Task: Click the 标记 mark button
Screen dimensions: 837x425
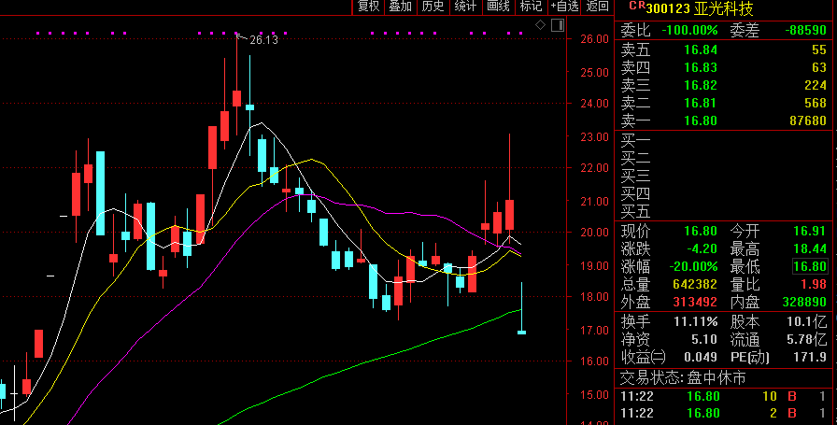Action: tap(531, 7)
